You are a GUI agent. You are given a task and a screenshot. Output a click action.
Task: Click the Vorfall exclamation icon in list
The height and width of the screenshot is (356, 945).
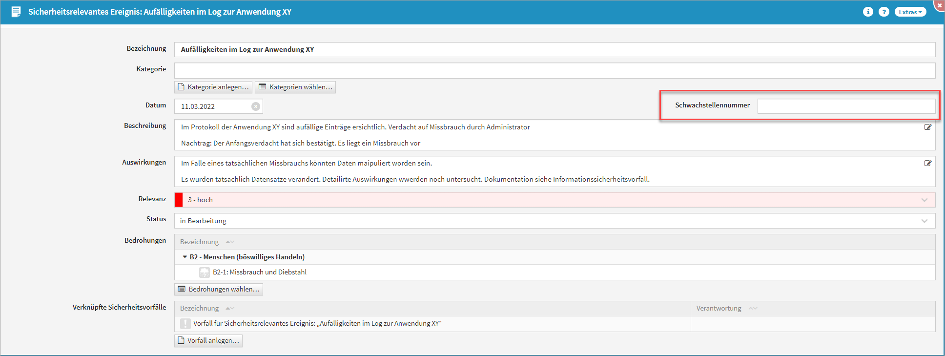click(185, 324)
